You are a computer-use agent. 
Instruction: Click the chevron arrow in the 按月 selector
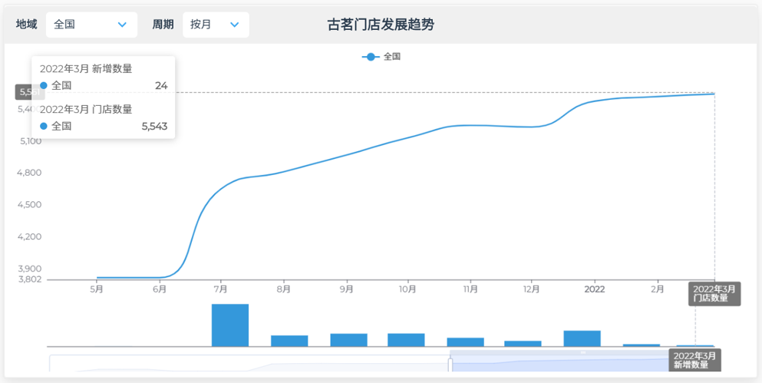[x=233, y=25]
